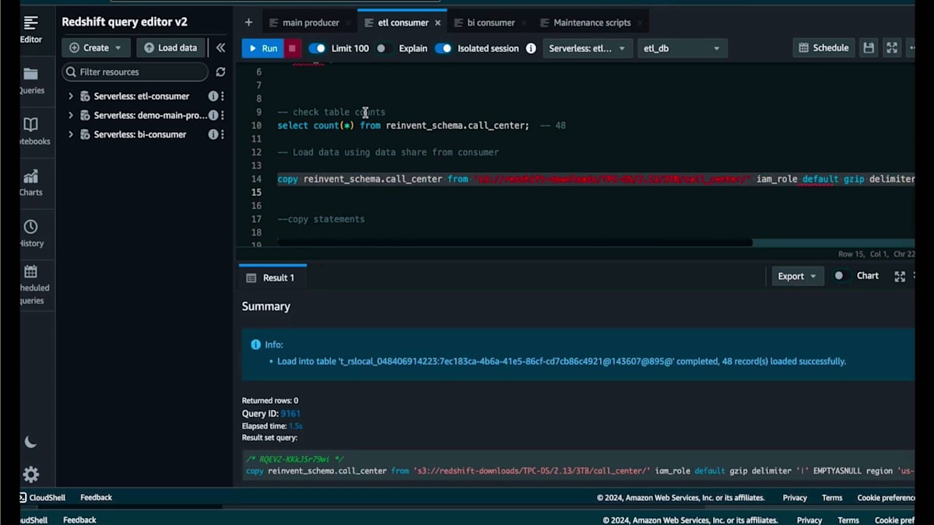Open Cookie preferences in the footer

tap(886, 498)
